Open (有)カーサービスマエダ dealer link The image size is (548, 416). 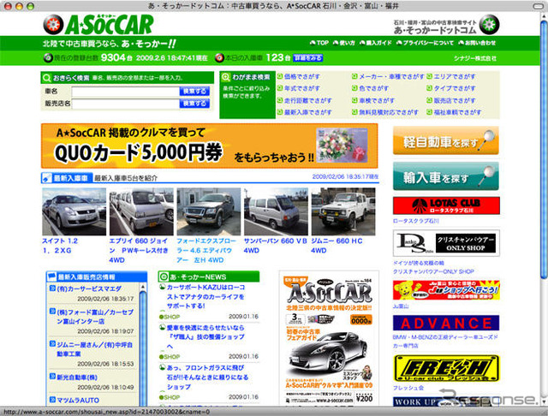89,288
